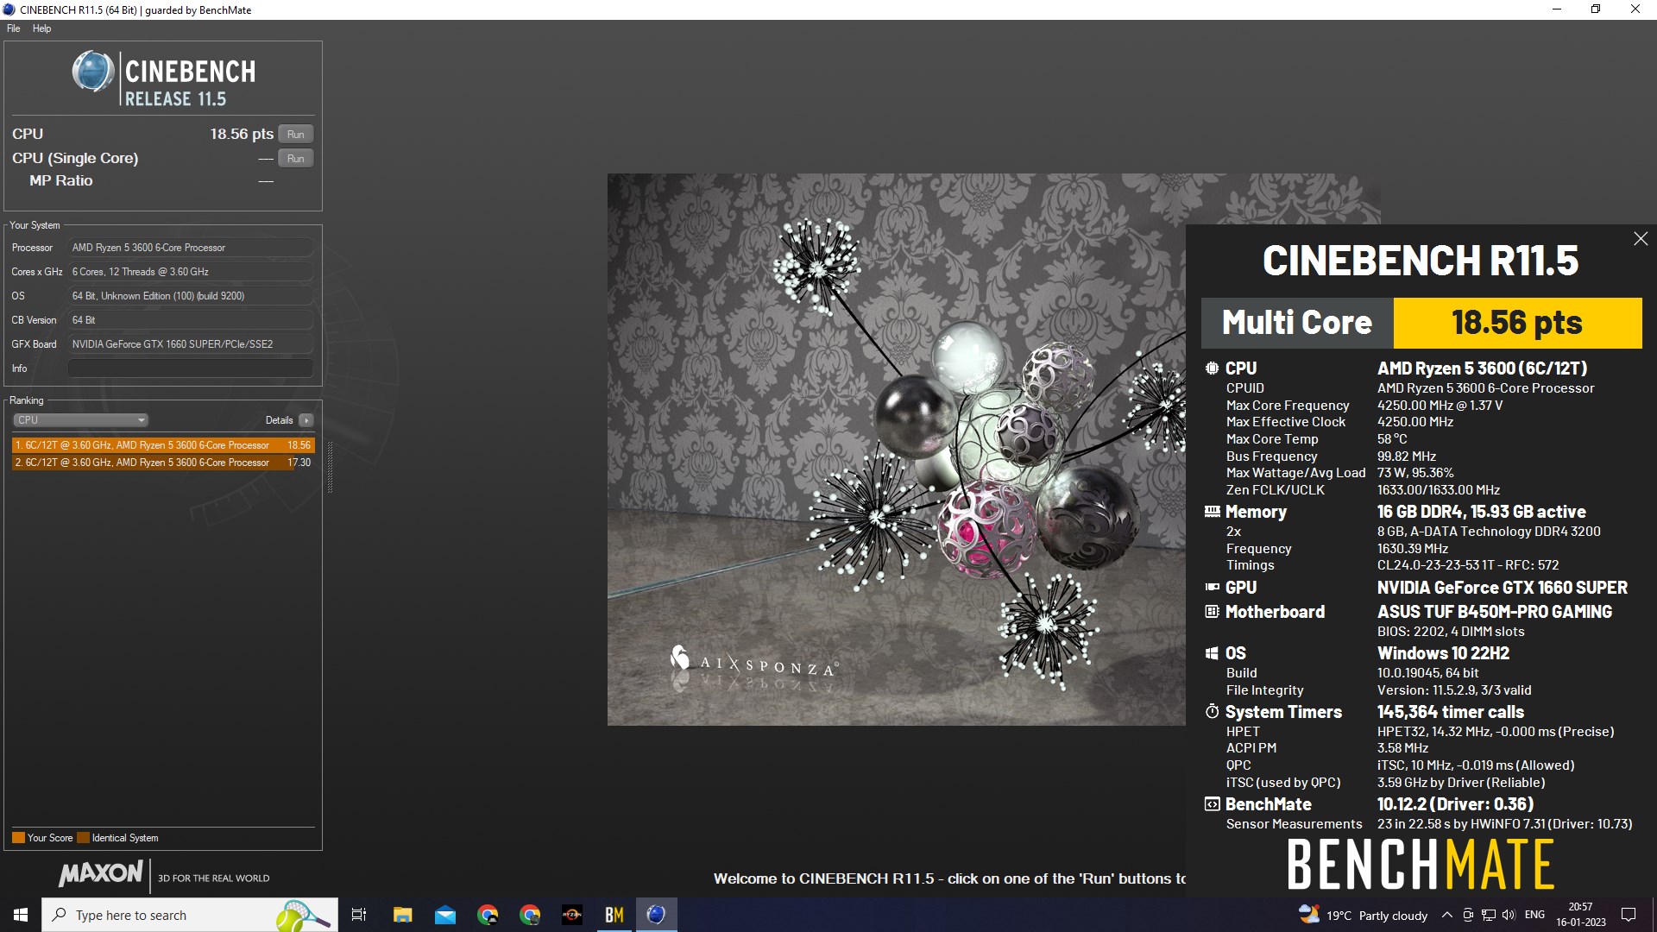
Task: Open the notification center icon
Action: (x=1629, y=915)
